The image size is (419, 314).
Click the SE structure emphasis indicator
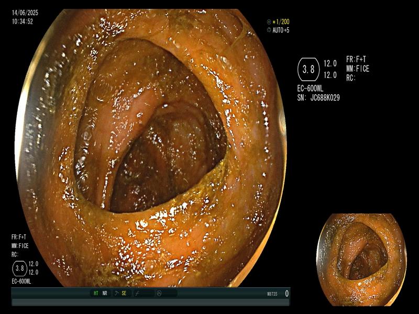click(124, 293)
